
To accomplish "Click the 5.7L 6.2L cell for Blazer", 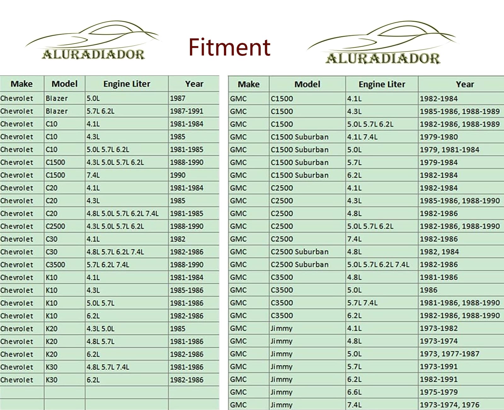I will coord(100,111).
